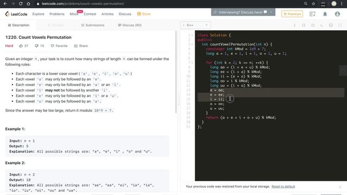Screen dimensions: 347x195
Task: Click the editor info 'i' icon
Action: pyautogui.click(x=294, y=25)
